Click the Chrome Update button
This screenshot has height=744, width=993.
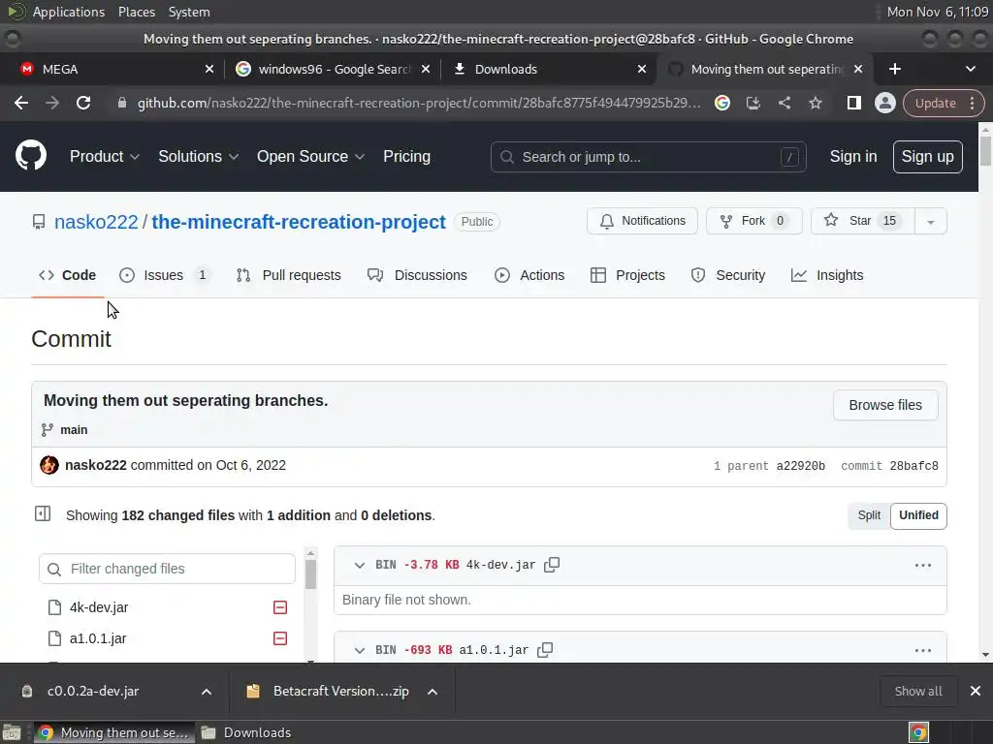point(943,103)
